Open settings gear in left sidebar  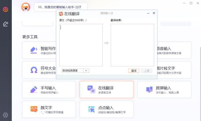coord(5,115)
